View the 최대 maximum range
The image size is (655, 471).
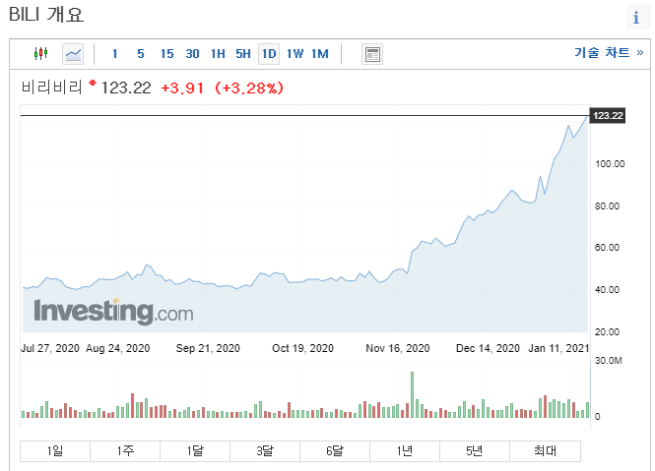[x=545, y=451]
